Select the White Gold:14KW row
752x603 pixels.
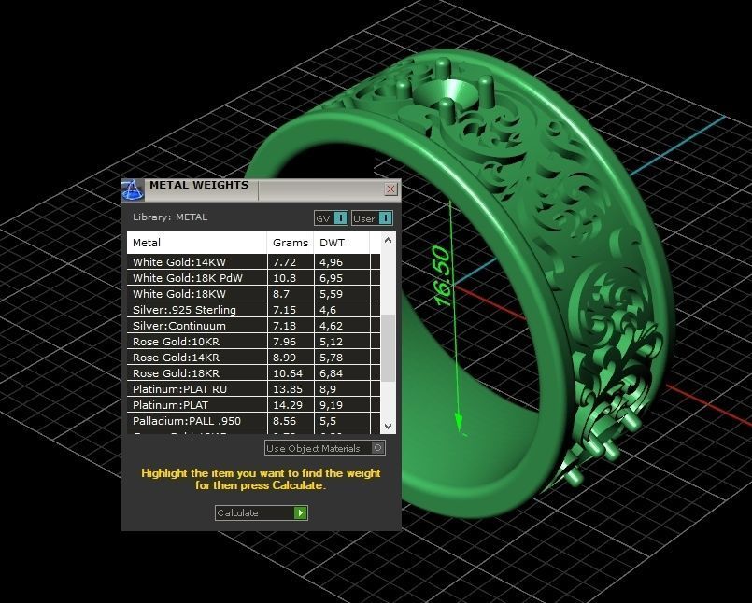253,262
